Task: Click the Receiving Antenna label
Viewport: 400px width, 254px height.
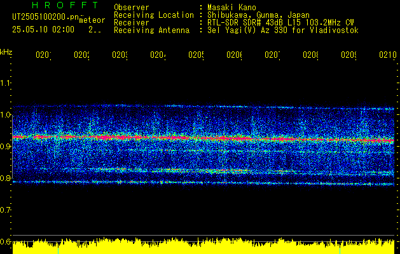Action: tap(152, 30)
